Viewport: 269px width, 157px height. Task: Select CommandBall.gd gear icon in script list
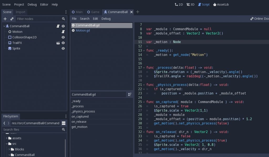coord(73,25)
